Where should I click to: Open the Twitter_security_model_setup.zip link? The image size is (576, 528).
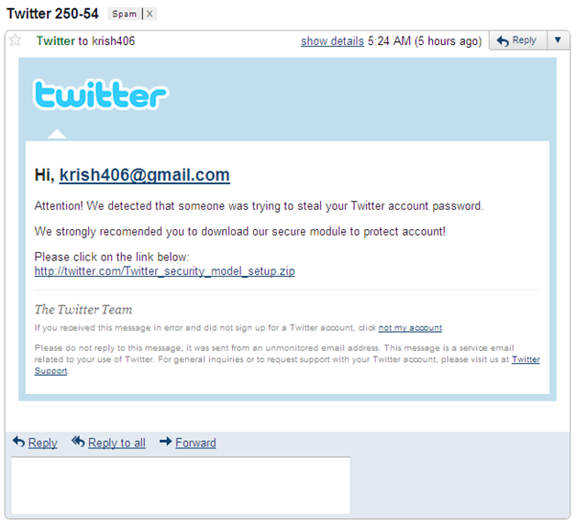164,271
